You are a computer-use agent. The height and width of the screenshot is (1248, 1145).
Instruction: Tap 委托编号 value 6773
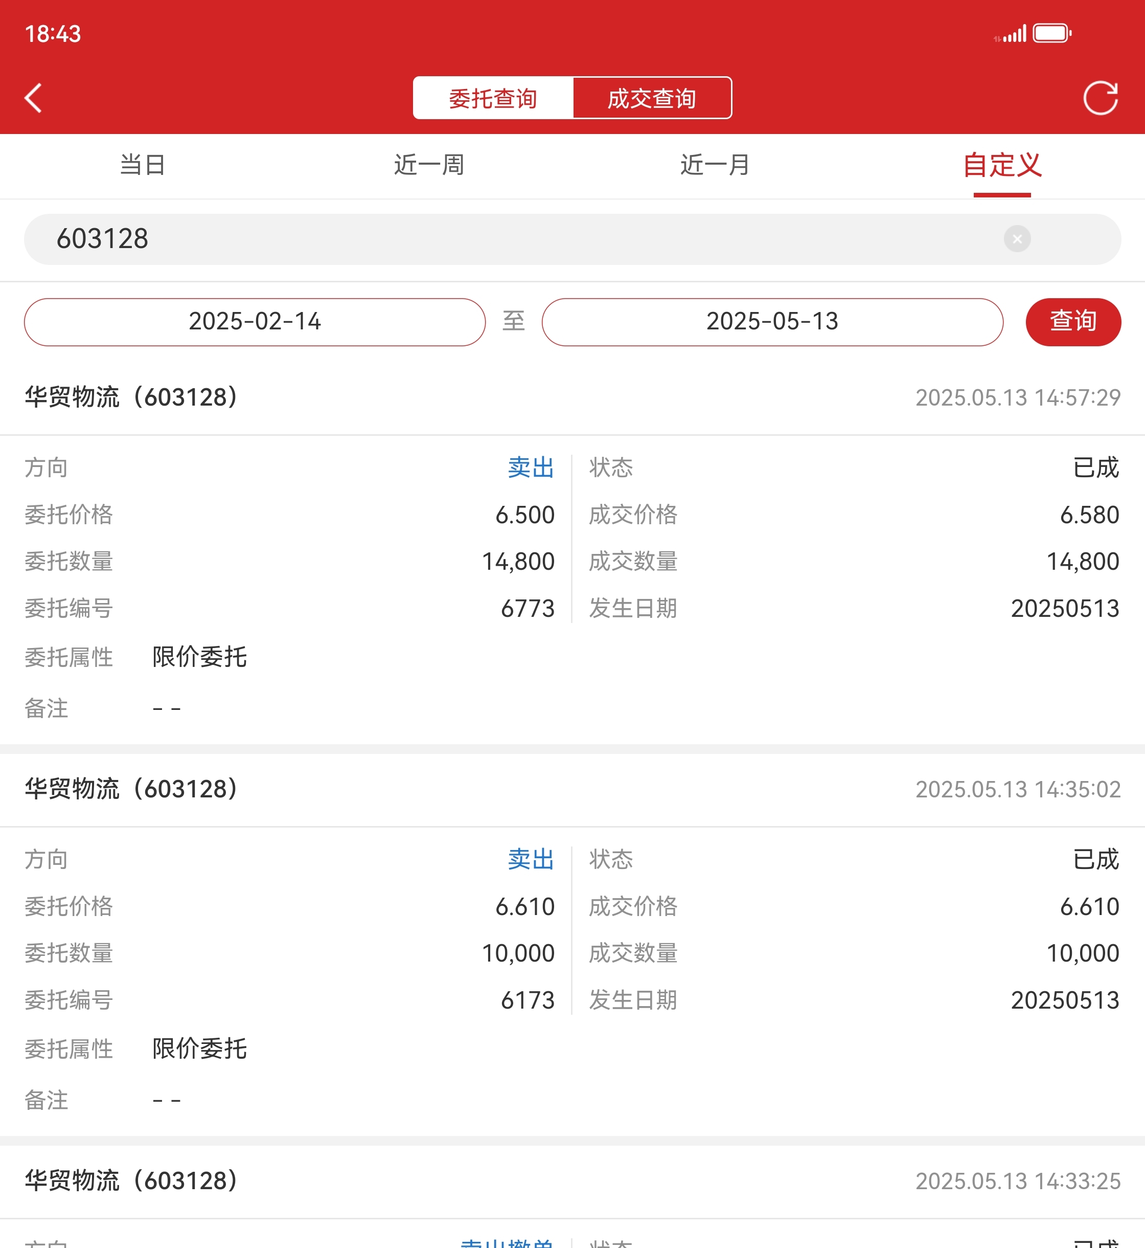point(528,608)
